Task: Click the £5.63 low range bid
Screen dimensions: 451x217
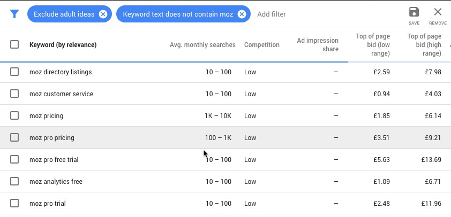Action: tap(382, 160)
